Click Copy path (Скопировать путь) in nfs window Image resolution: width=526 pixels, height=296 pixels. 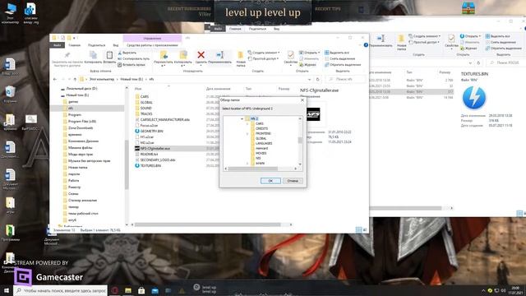(134, 58)
